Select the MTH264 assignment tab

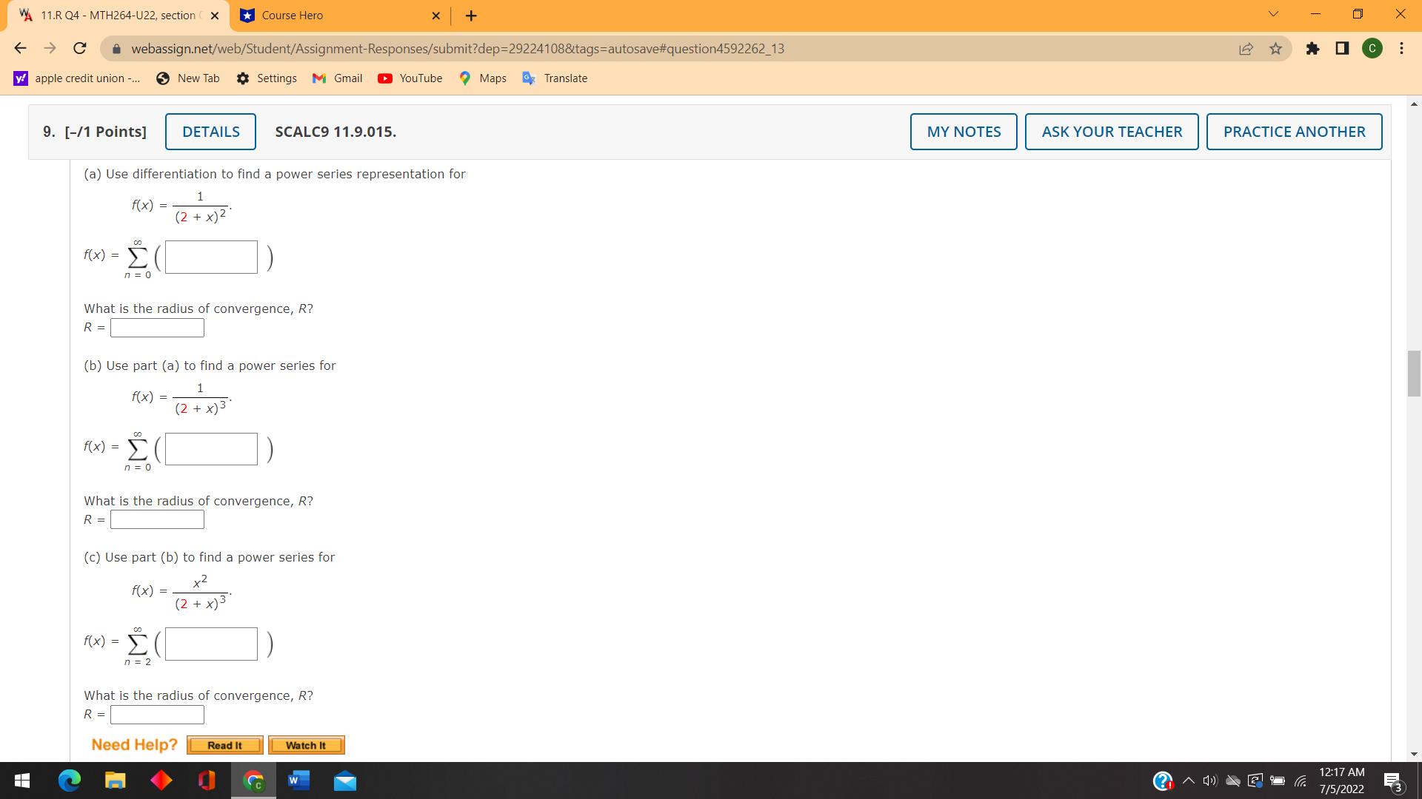point(111,15)
